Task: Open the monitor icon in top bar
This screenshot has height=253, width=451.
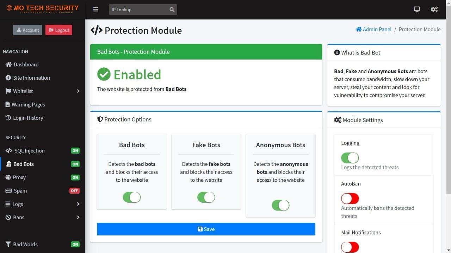Action: pos(417,9)
